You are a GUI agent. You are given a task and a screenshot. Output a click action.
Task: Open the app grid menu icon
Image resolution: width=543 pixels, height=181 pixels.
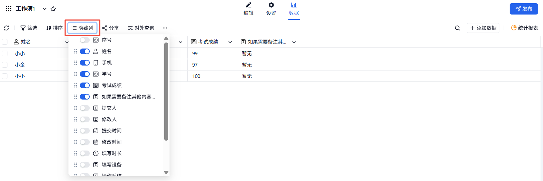(9, 9)
